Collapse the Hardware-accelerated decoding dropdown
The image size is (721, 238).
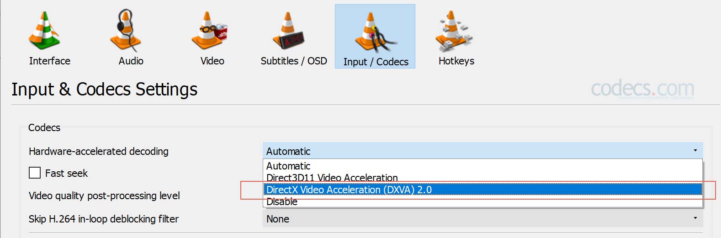click(482, 151)
